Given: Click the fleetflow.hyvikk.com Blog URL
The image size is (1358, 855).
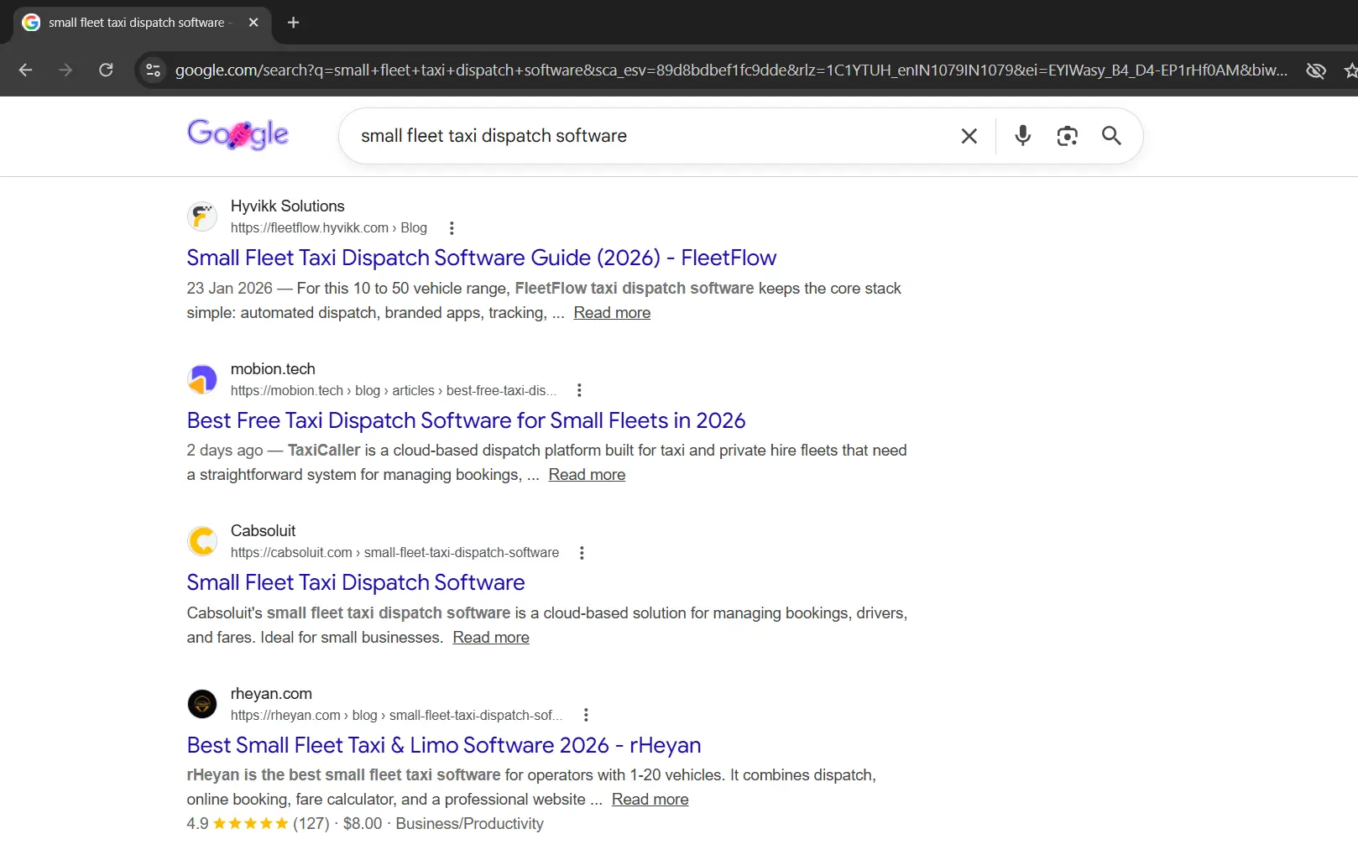Looking at the screenshot, I should coord(329,228).
